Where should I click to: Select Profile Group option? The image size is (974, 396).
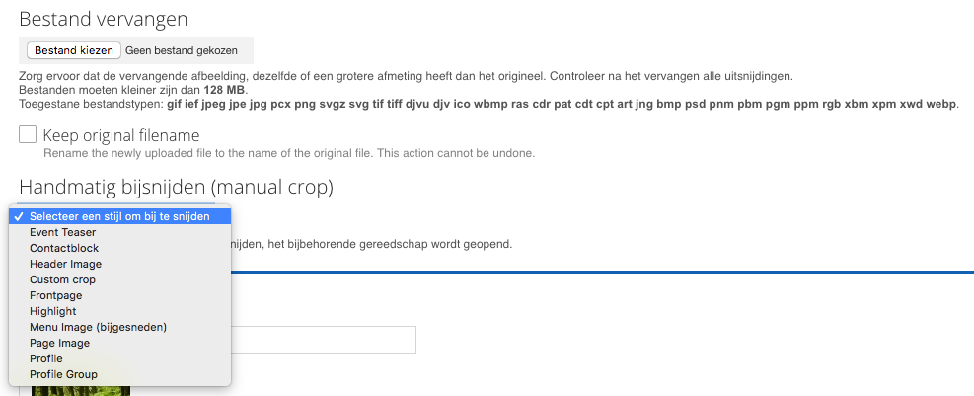point(62,374)
